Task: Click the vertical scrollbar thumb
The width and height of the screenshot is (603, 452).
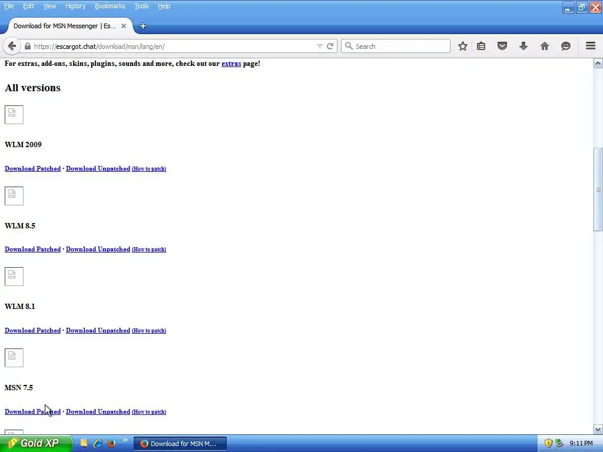Action: click(x=598, y=190)
